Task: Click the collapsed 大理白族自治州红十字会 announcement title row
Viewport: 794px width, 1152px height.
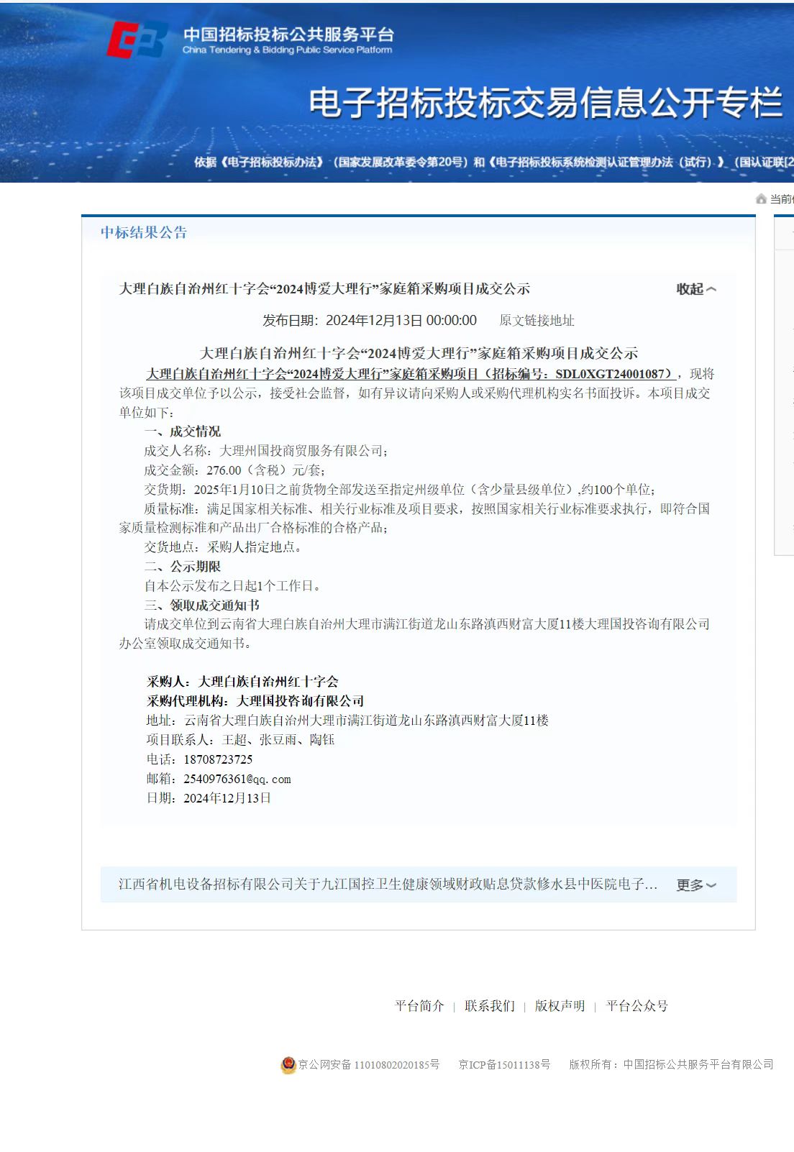Action: 324,289
